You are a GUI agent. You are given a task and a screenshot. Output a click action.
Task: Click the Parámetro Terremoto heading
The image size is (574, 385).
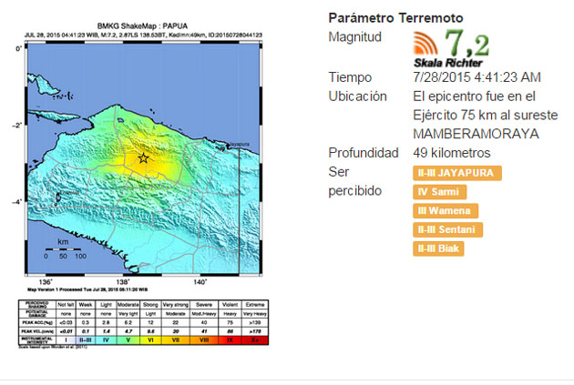coord(395,17)
